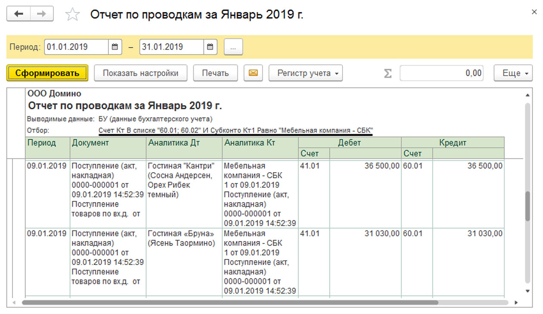Click the horizontal scrollbar at bottom
Viewport: 543px width, 314px height.
pos(230,302)
